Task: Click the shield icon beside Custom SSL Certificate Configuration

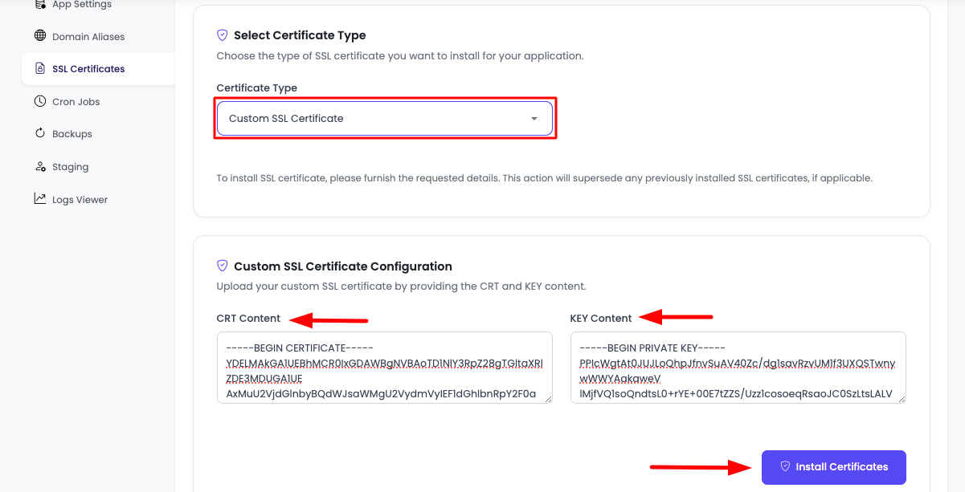Action: tap(221, 266)
